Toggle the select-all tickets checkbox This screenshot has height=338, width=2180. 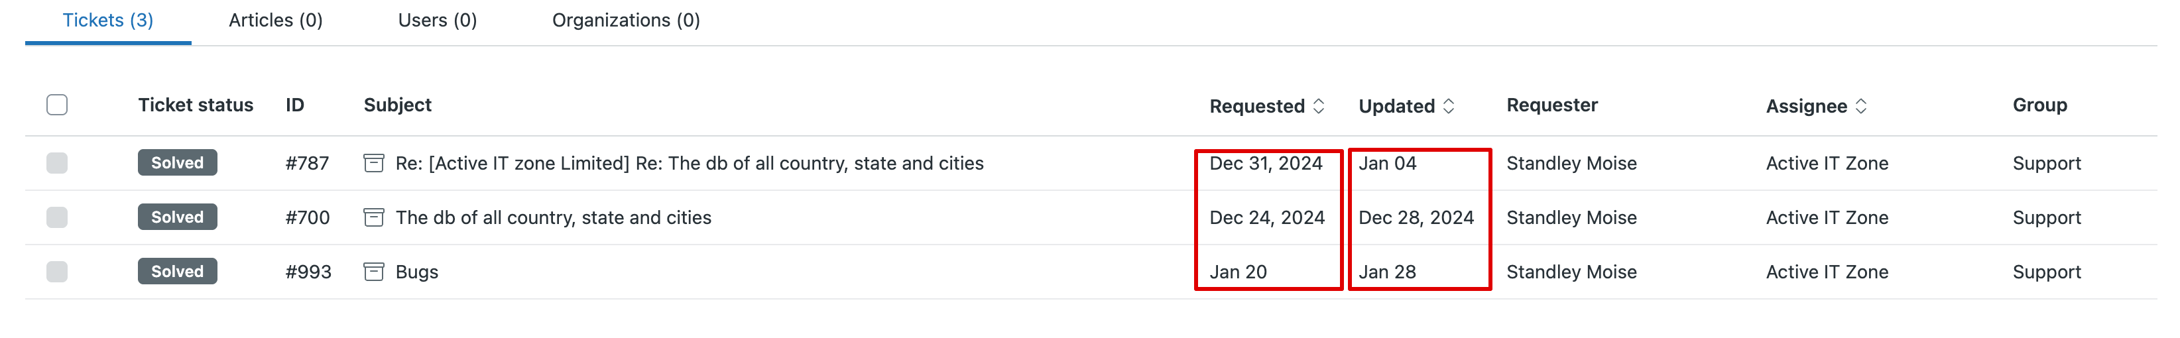point(57,105)
